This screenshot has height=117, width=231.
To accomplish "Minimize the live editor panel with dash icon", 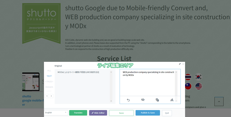I will click(183, 64).
